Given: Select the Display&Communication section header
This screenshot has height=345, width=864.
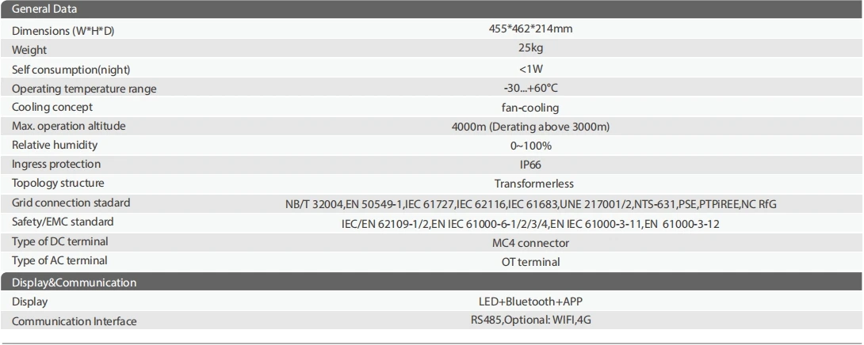Looking at the screenshot, I should coord(431,282).
